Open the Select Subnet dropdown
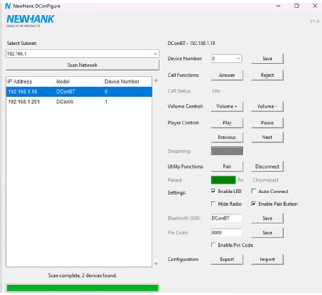The height and width of the screenshot is (295, 322). (82, 54)
